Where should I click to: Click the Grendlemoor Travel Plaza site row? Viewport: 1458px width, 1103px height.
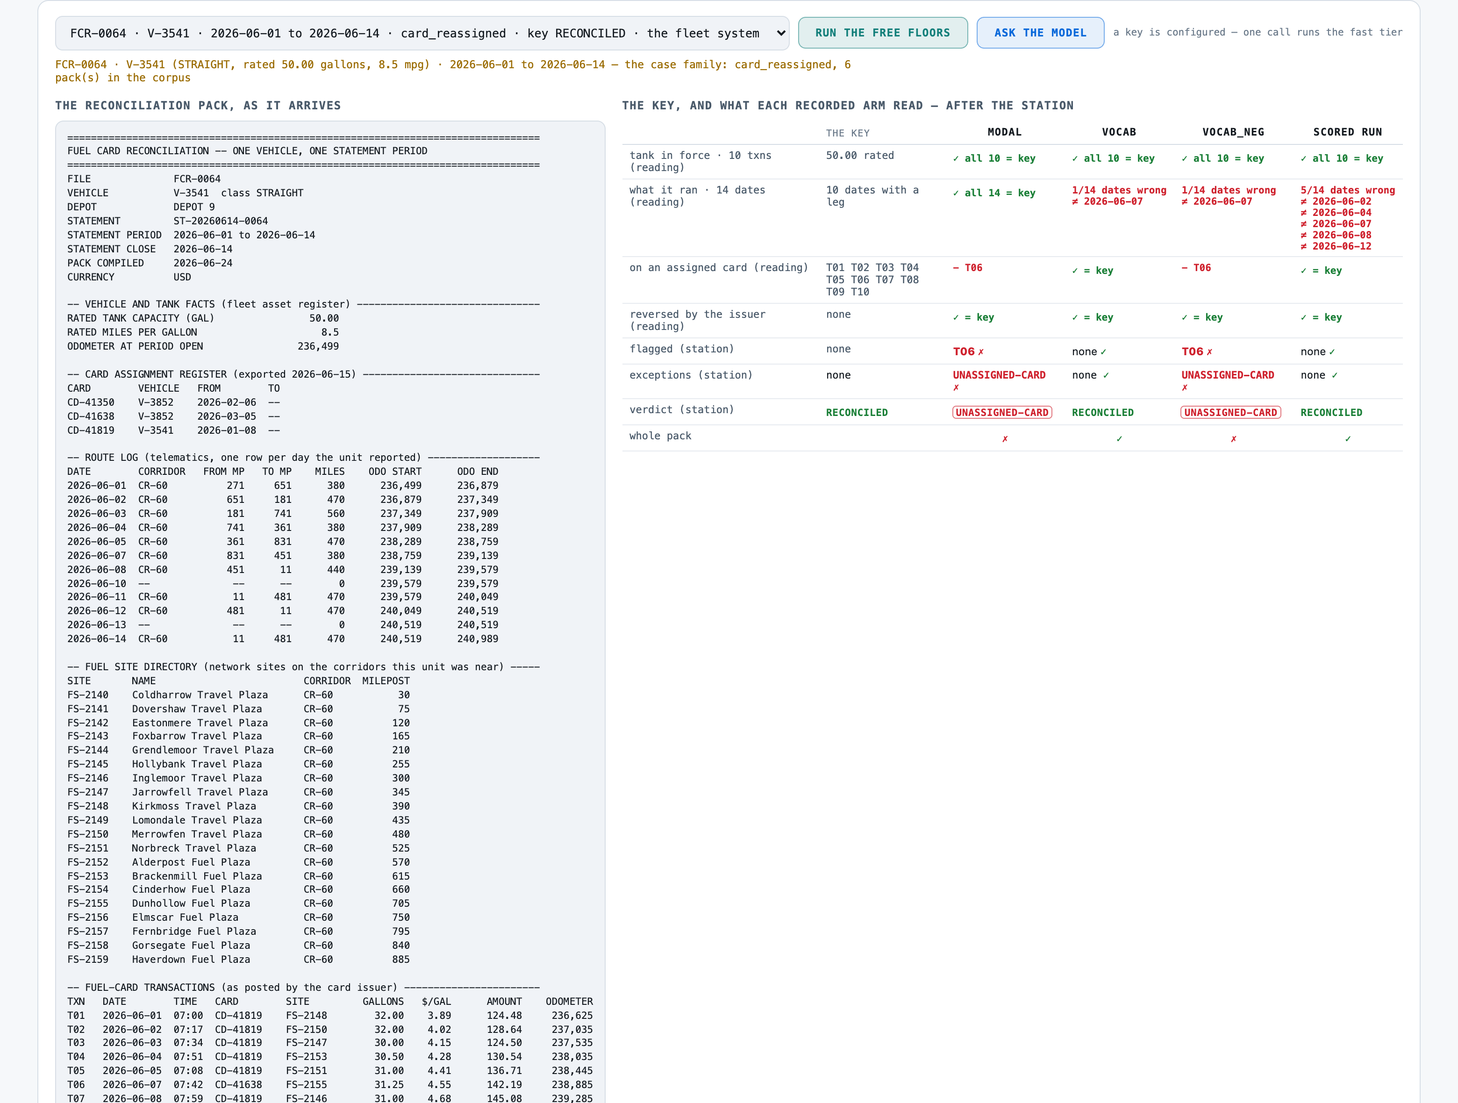click(x=239, y=750)
